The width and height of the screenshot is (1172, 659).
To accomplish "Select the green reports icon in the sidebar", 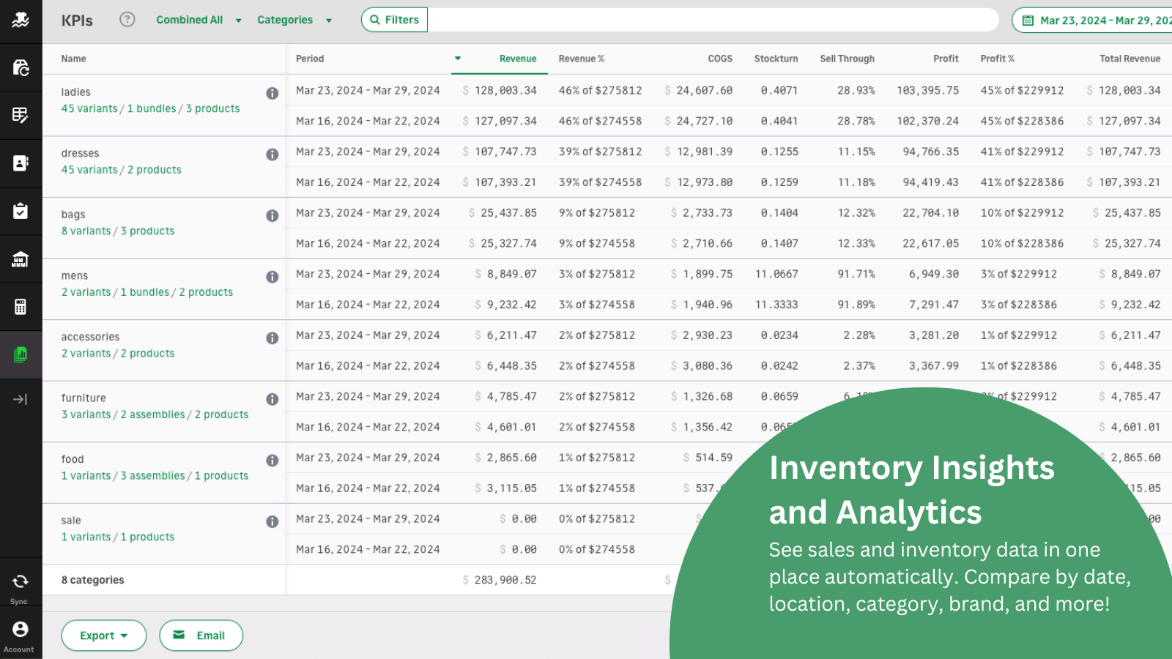I will click(x=21, y=354).
